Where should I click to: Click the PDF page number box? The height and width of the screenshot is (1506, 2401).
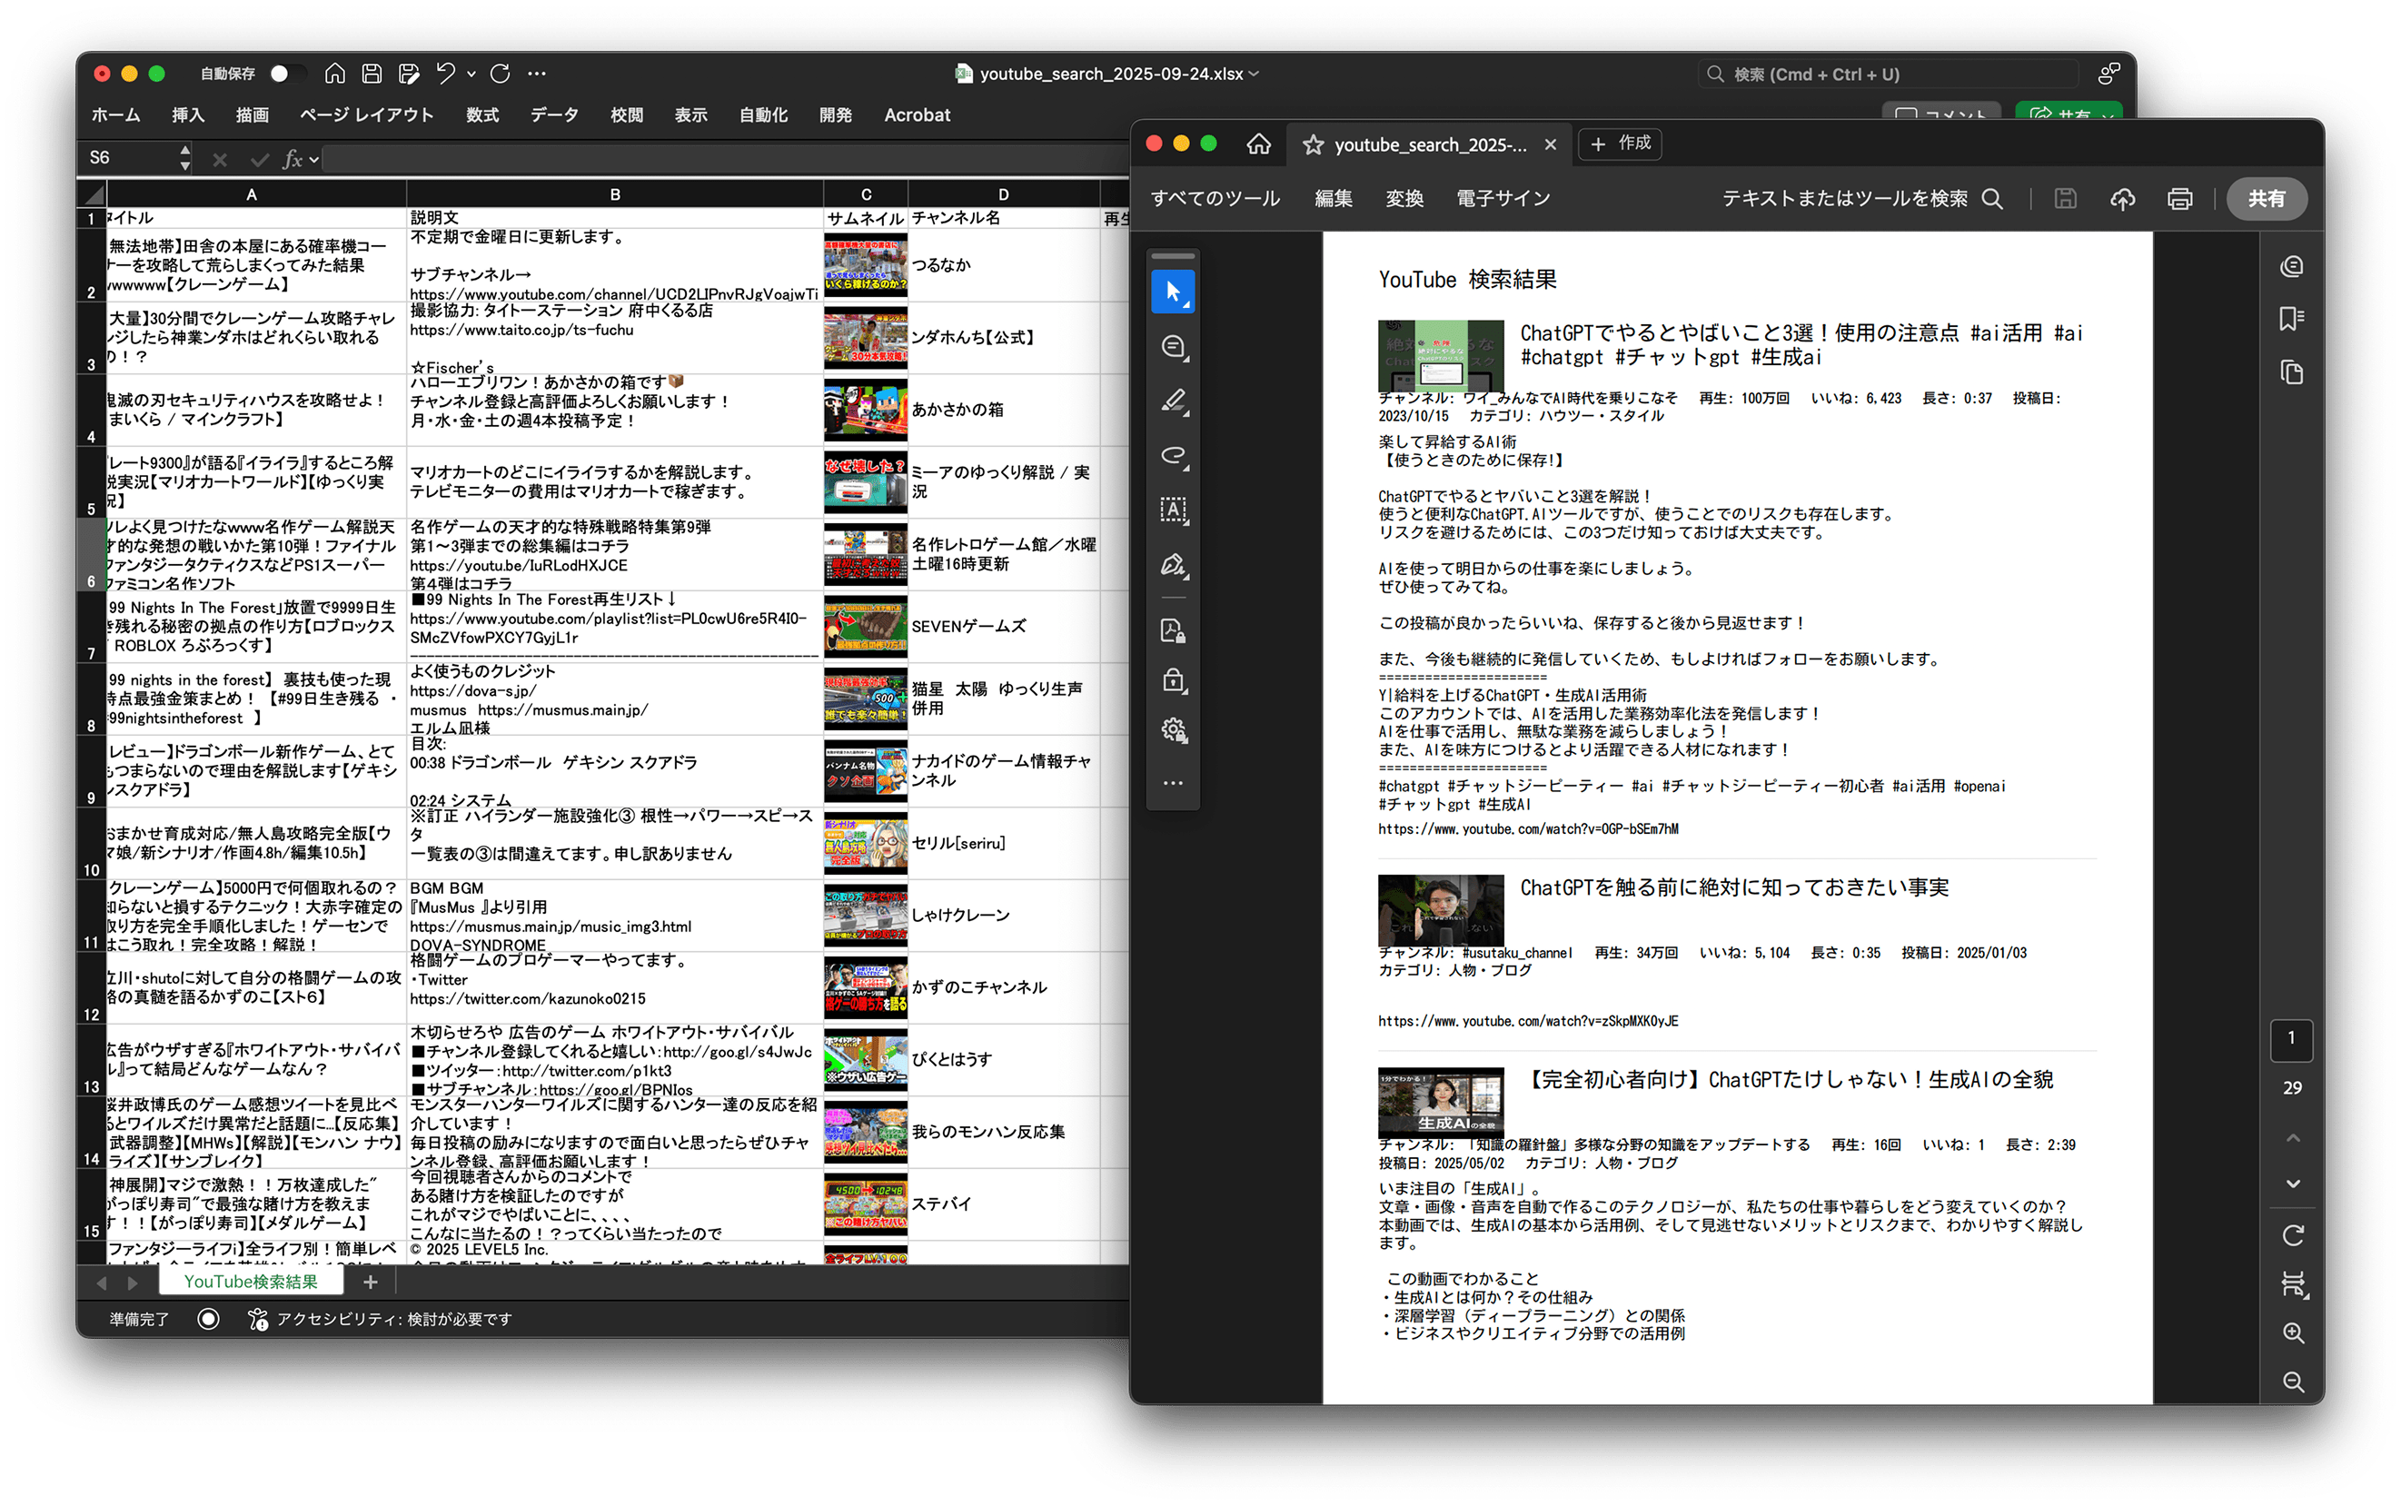2291,1038
